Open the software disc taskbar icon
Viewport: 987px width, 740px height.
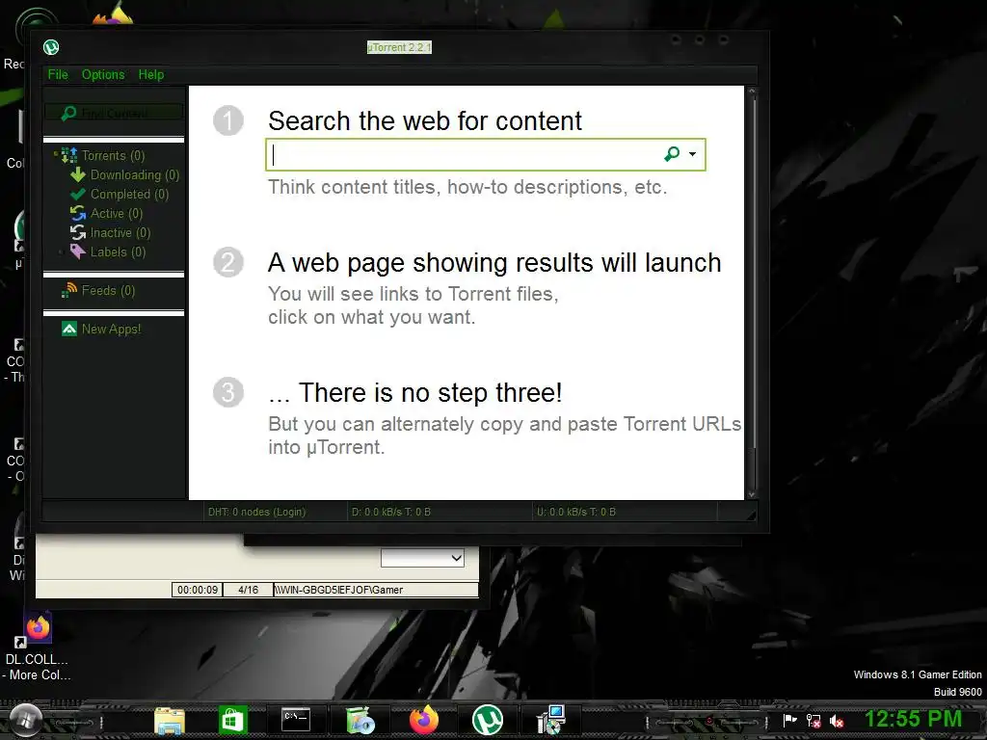[x=360, y=720]
